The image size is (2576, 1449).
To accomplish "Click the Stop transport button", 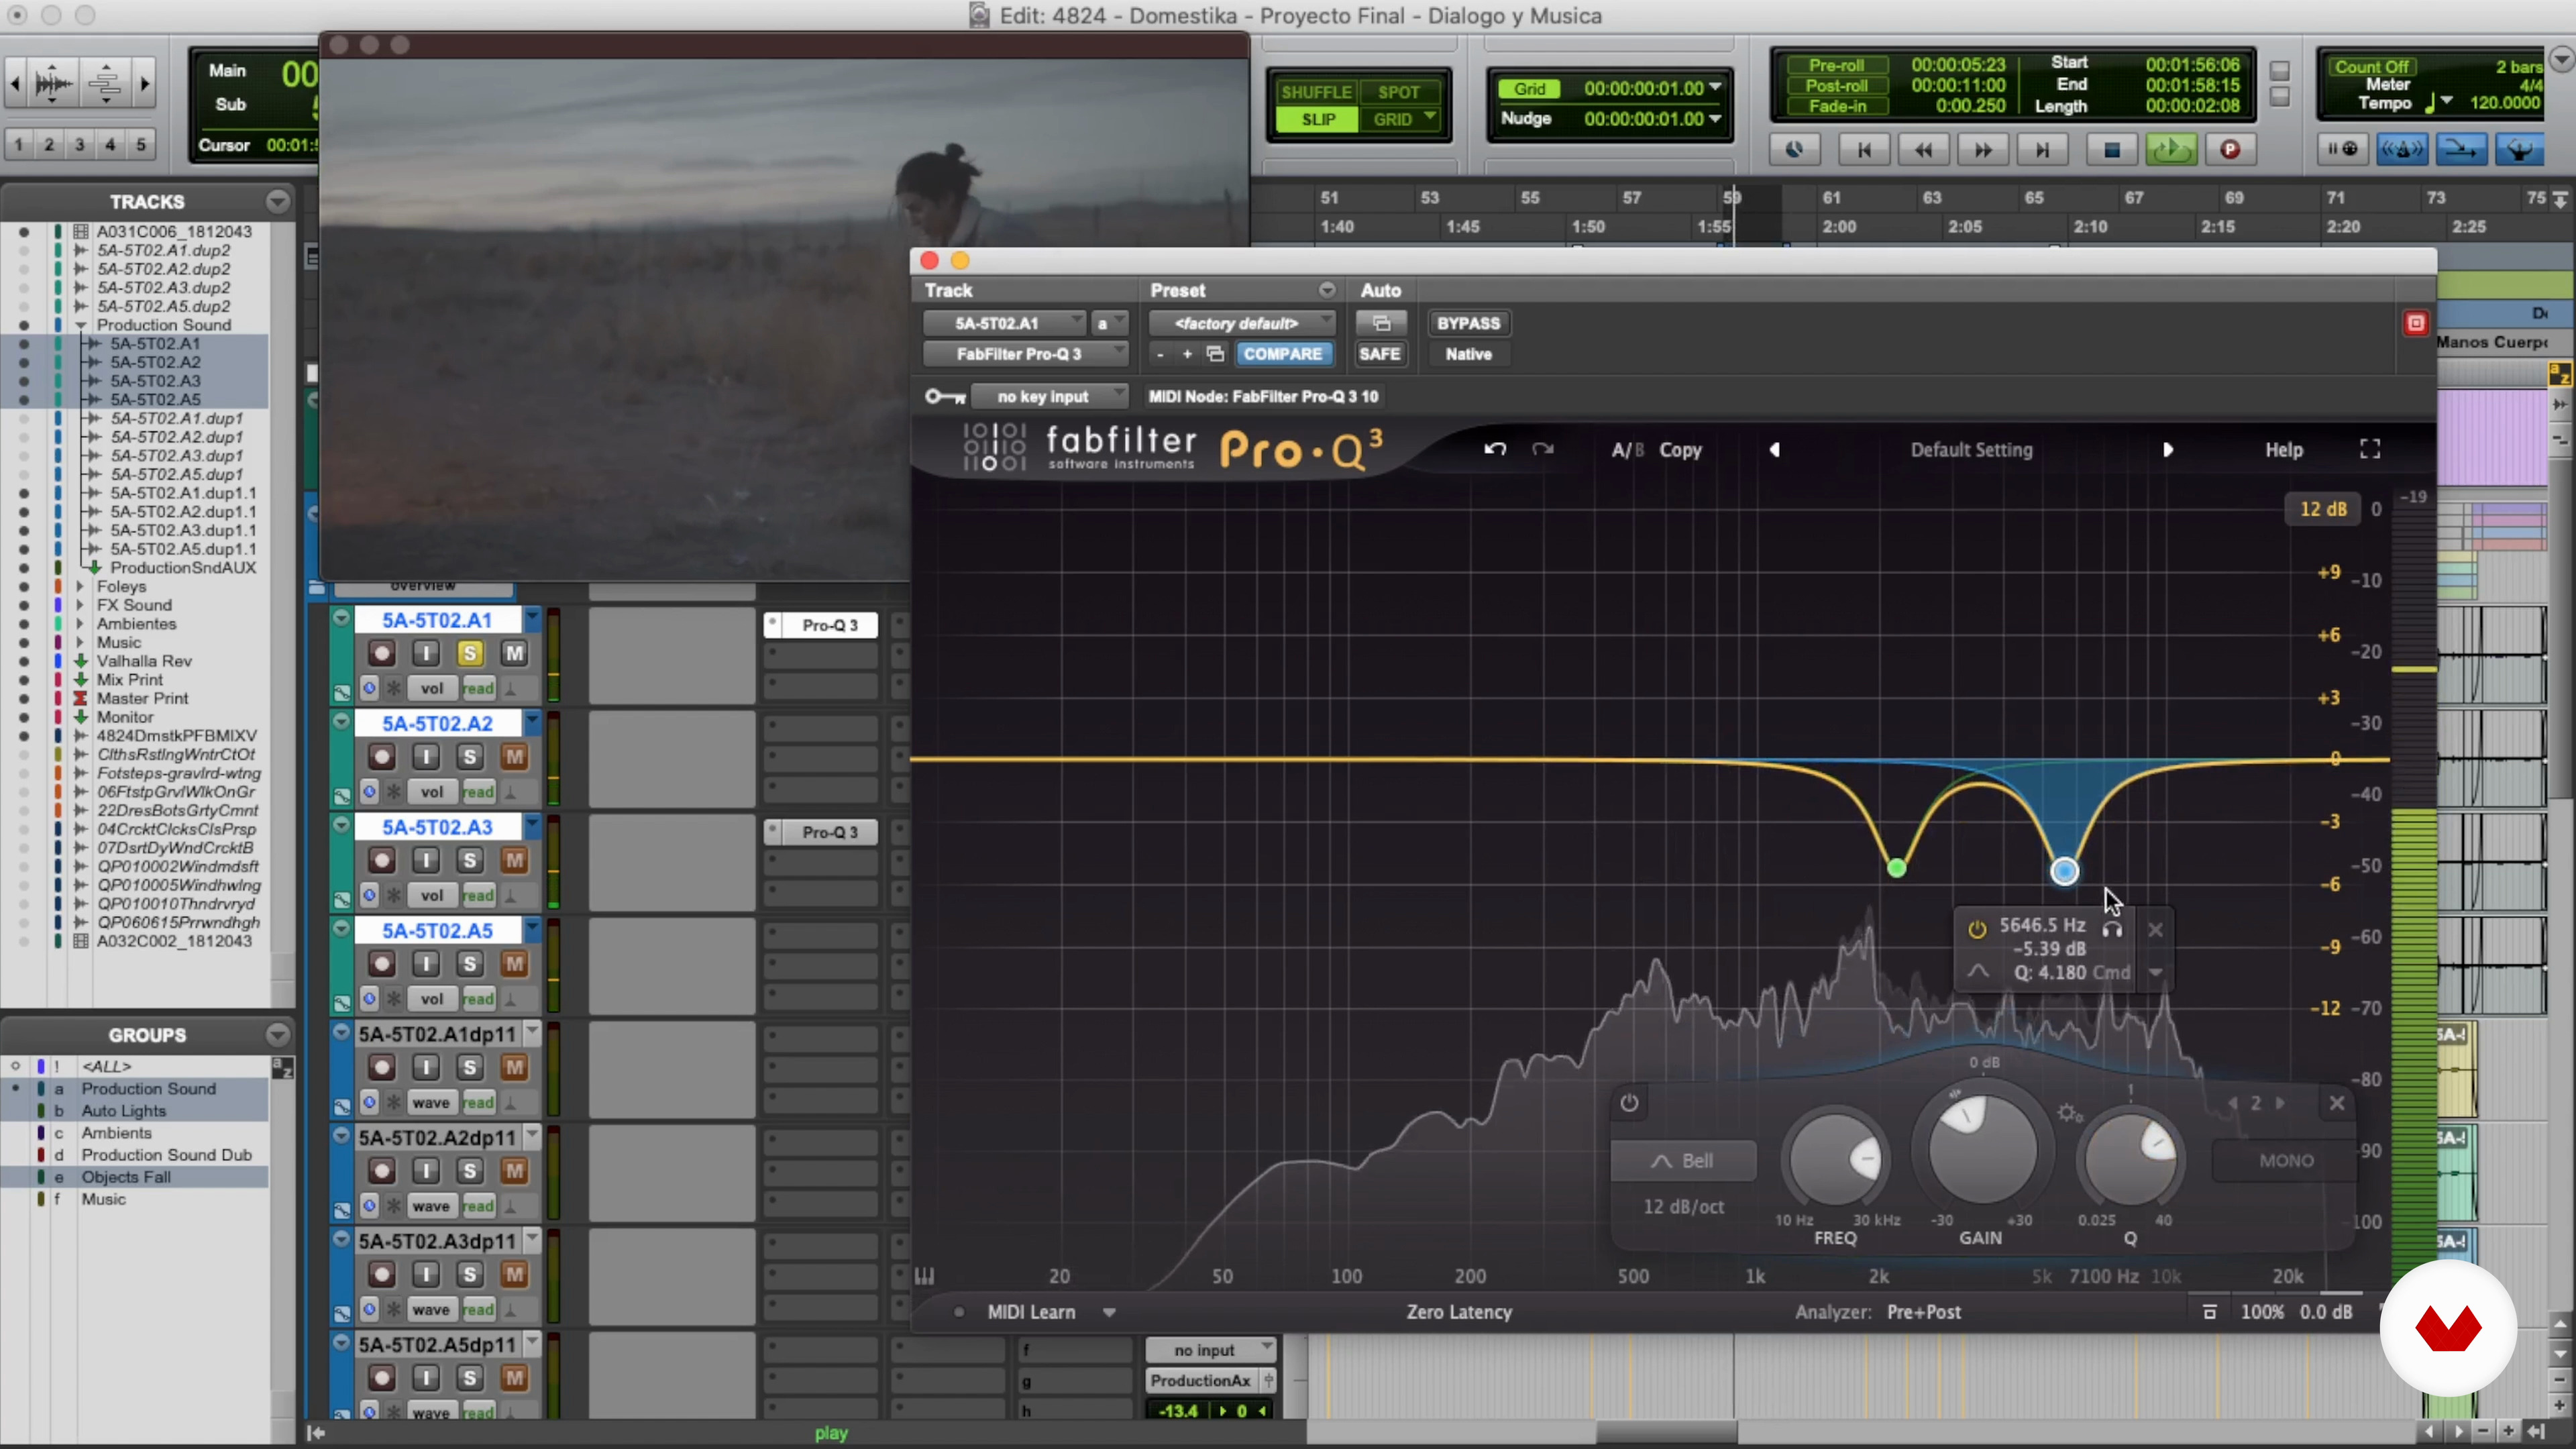I will click(2111, 150).
